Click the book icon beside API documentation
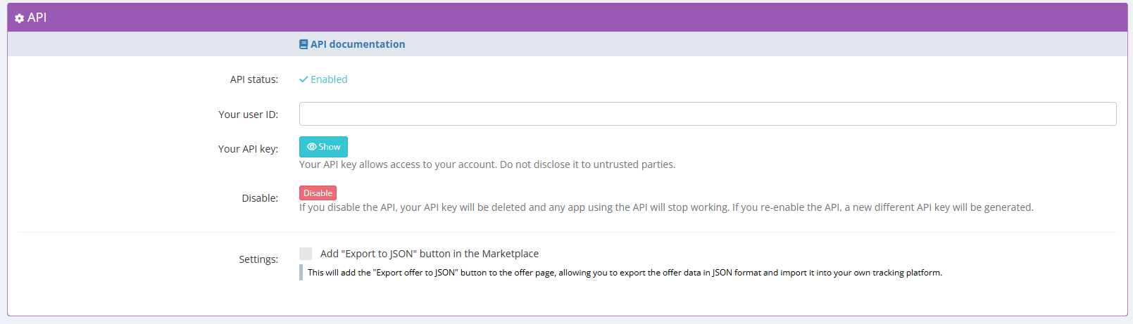The image size is (1133, 324). pos(303,44)
